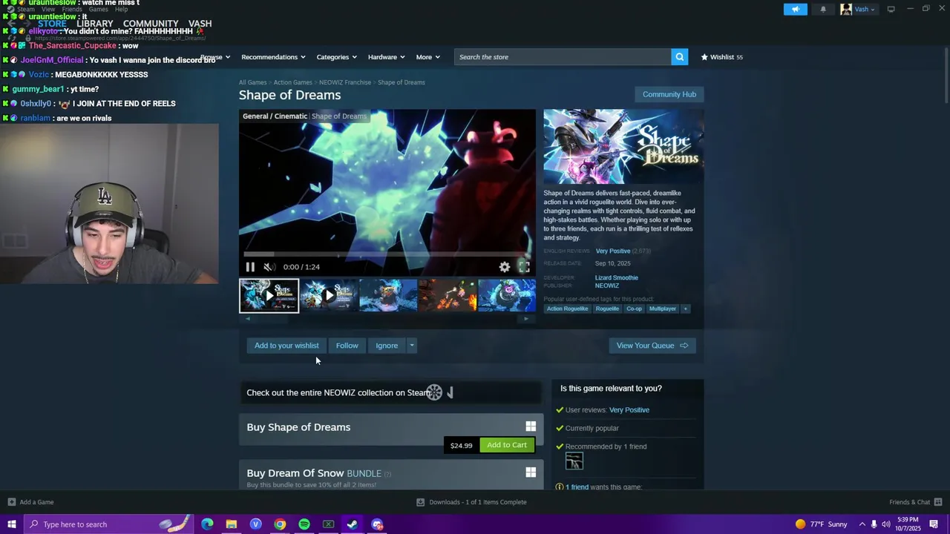
Task: Open the NEOWIZ collection banner
Action: (x=390, y=393)
